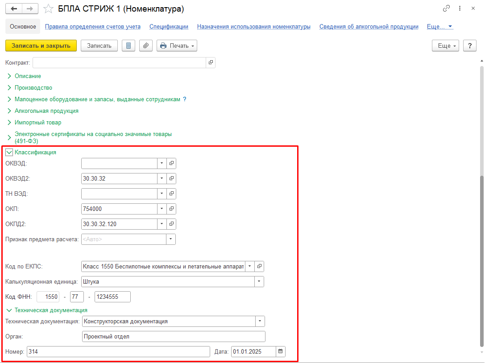The width and height of the screenshot is (485, 363).
Task: Click the Записать button
Action: click(99, 45)
